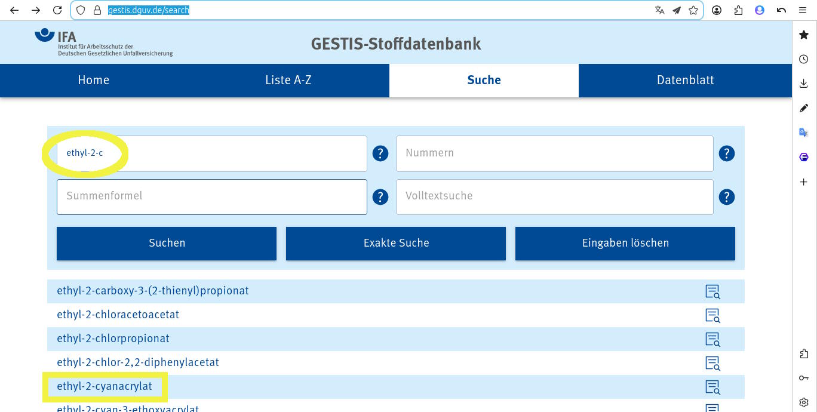Switch to the Liste A-Z tab
Viewport: 817px width, 412px height.
tap(288, 80)
